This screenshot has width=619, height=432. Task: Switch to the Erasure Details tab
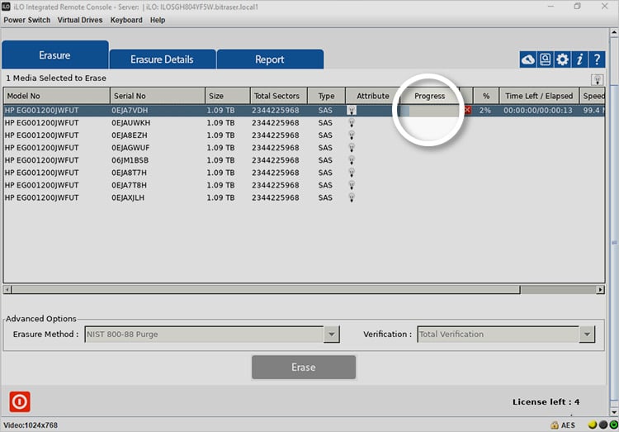[163, 59]
